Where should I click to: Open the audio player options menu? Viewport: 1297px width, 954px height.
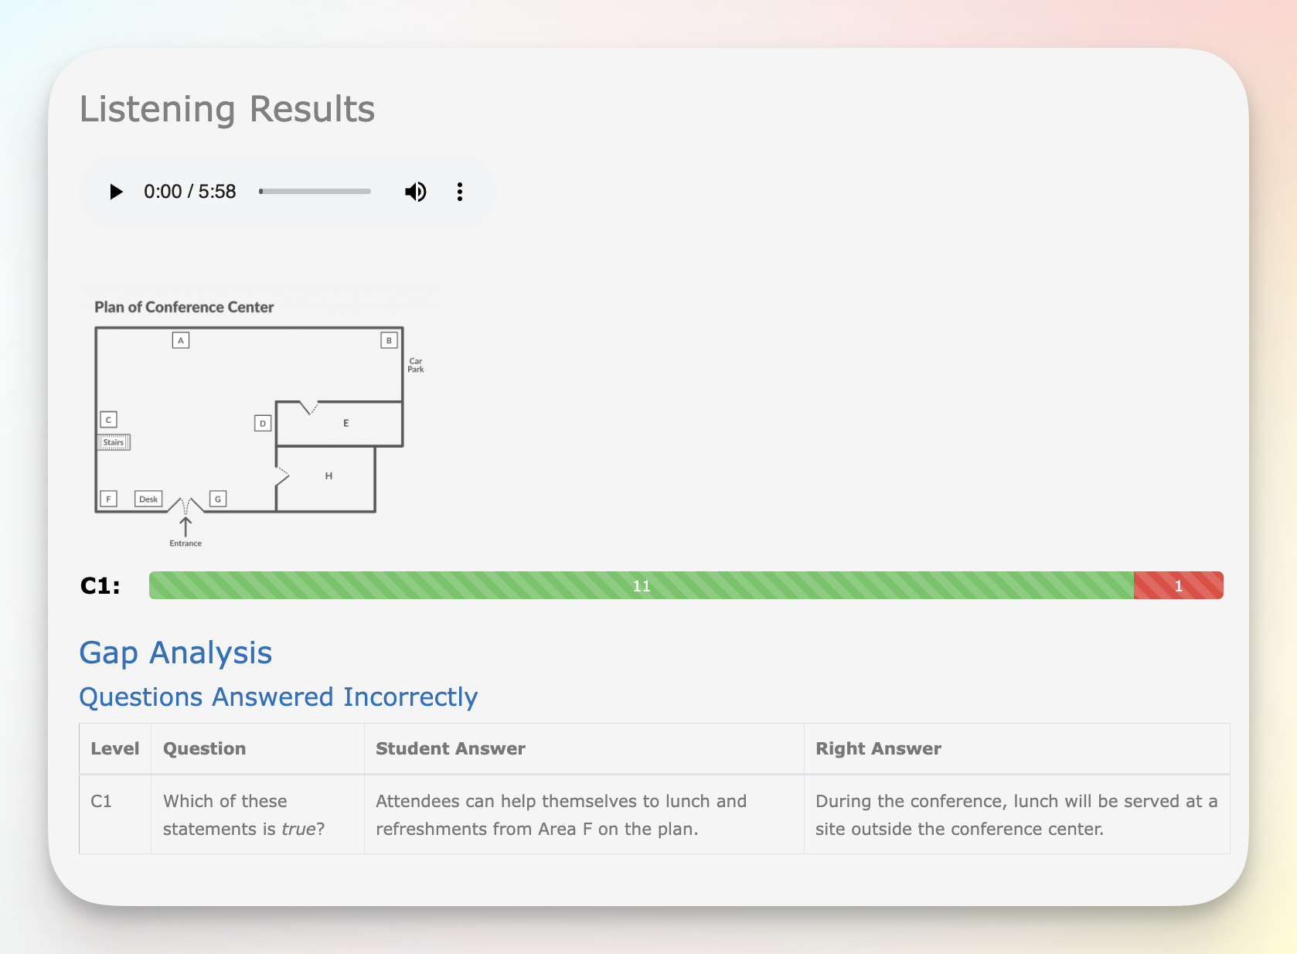459,191
